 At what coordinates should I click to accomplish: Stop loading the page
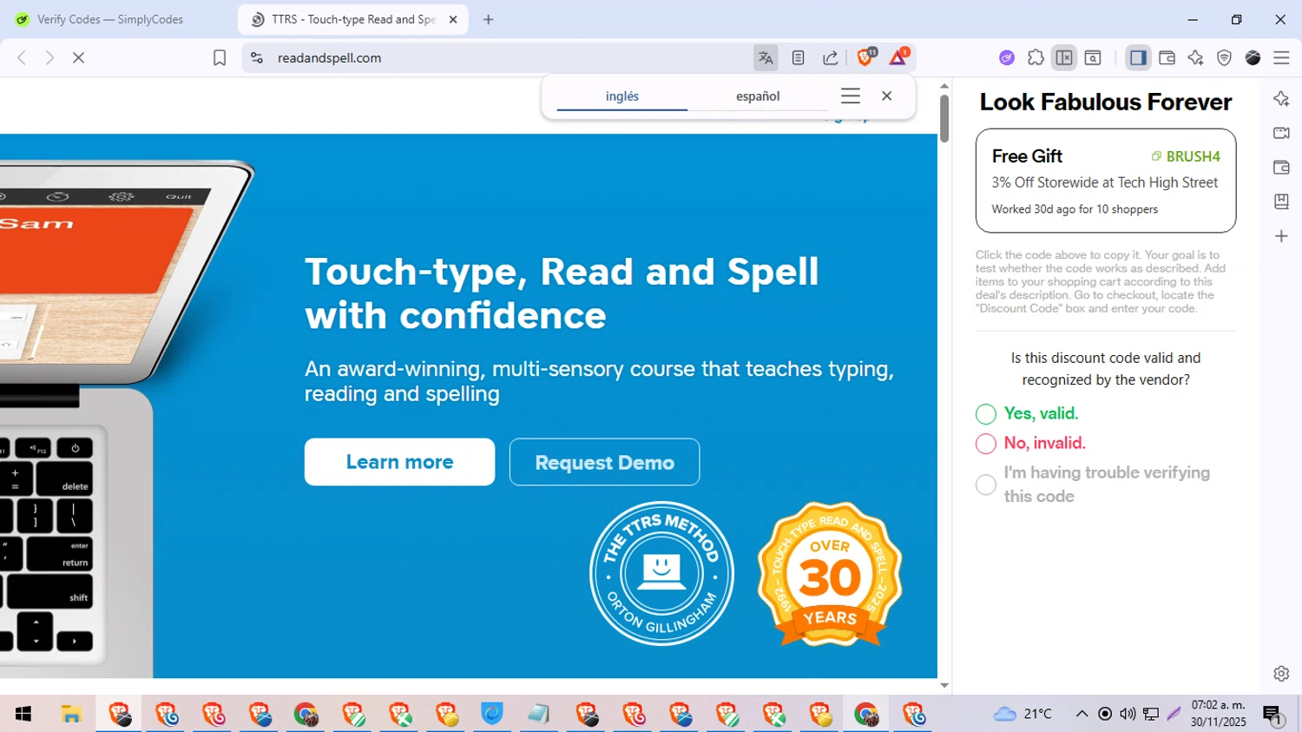tap(78, 58)
